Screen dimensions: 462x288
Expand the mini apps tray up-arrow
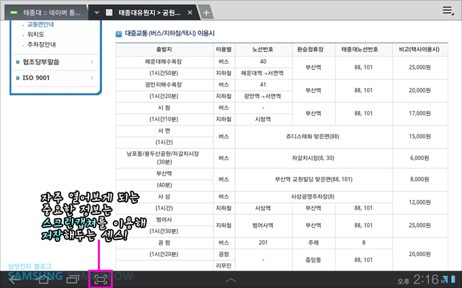click(231, 280)
